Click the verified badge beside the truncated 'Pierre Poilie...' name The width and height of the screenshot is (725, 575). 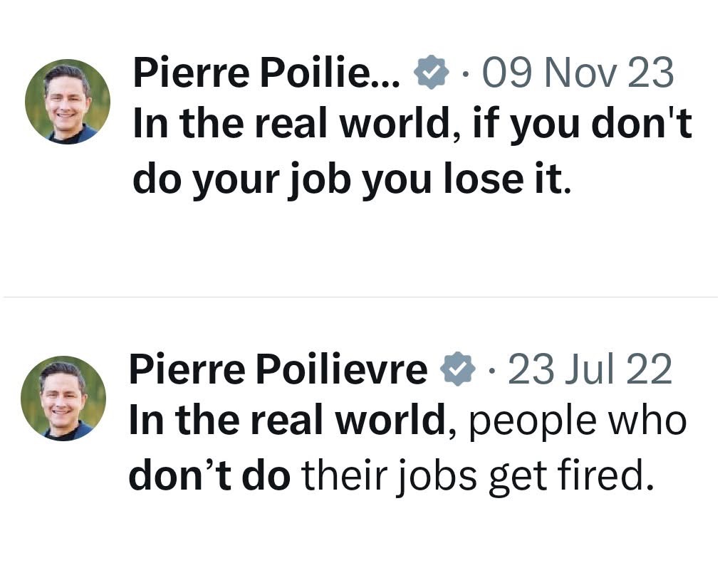click(x=432, y=73)
